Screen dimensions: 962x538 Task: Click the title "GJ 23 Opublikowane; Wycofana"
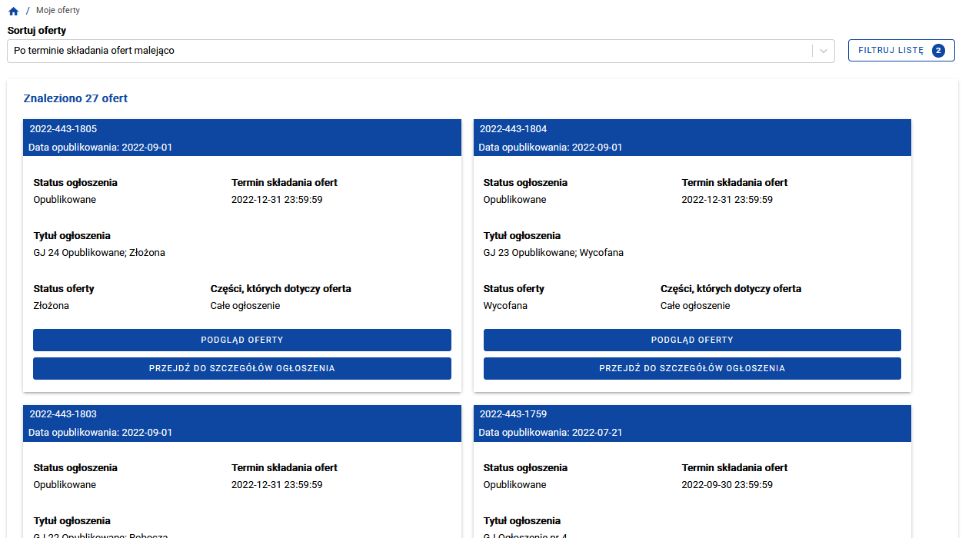click(x=553, y=253)
